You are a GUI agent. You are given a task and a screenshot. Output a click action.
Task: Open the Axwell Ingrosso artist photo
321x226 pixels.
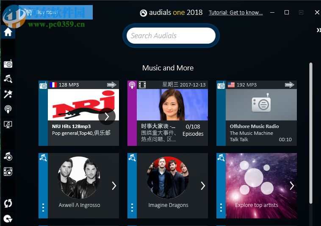point(79,177)
